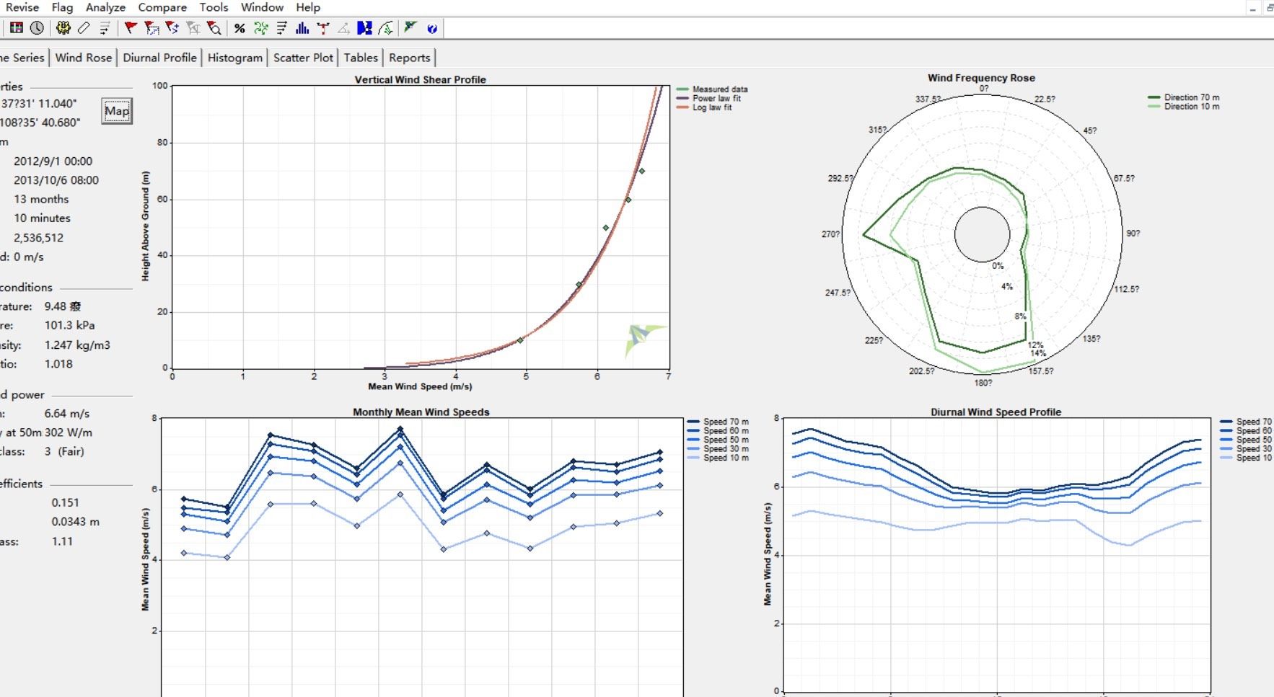Open the Tools menu
Viewport: 1274px width, 697px height.
pyautogui.click(x=214, y=7)
